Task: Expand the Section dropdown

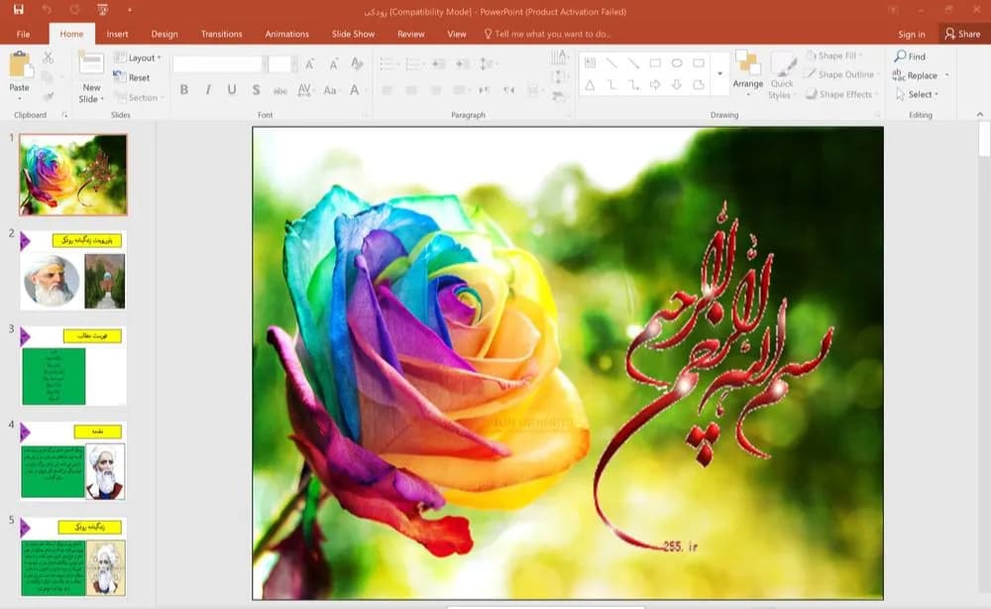Action: (139, 97)
